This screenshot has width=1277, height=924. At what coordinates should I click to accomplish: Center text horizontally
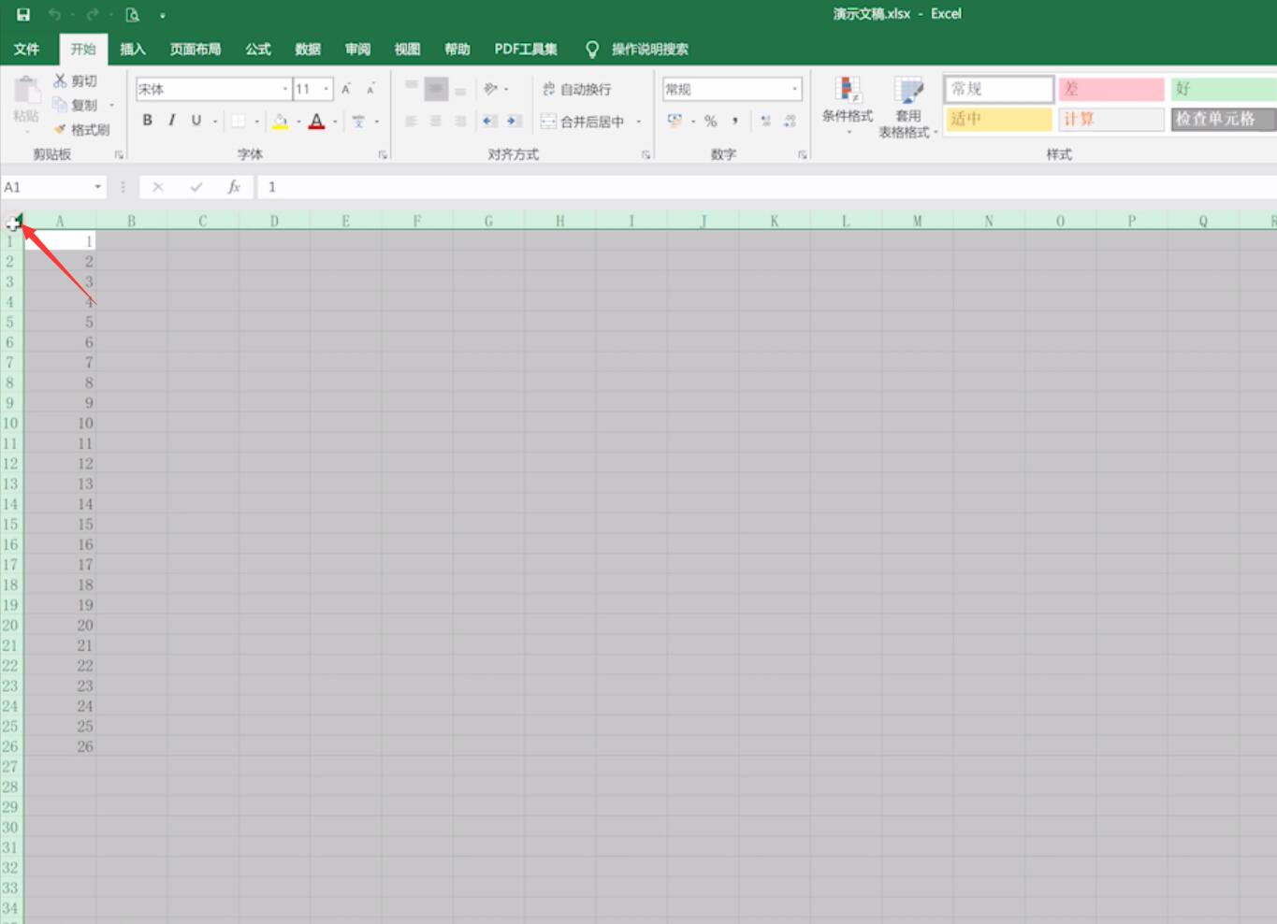(435, 121)
